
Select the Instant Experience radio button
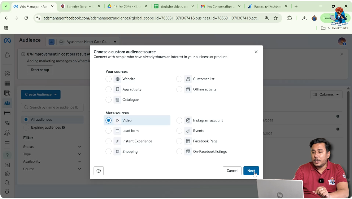coord(108,141)
